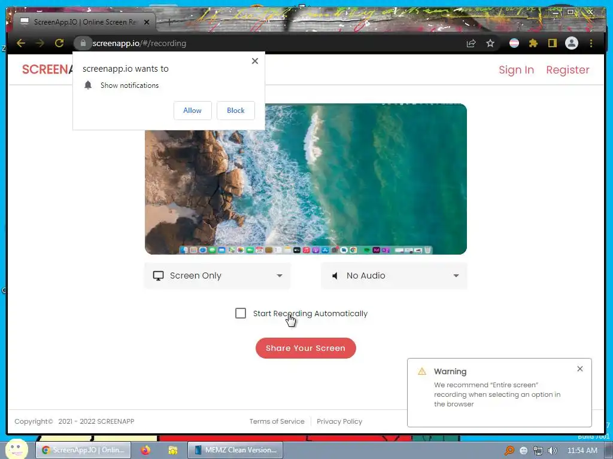Reload the ScreenApp page

59,43
